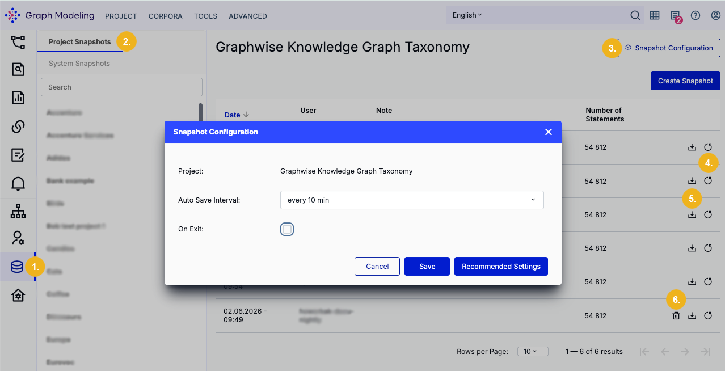This screenshot has width=725, height=371.
Task: Click the Number of Statements column header
Action: (605, 115)
